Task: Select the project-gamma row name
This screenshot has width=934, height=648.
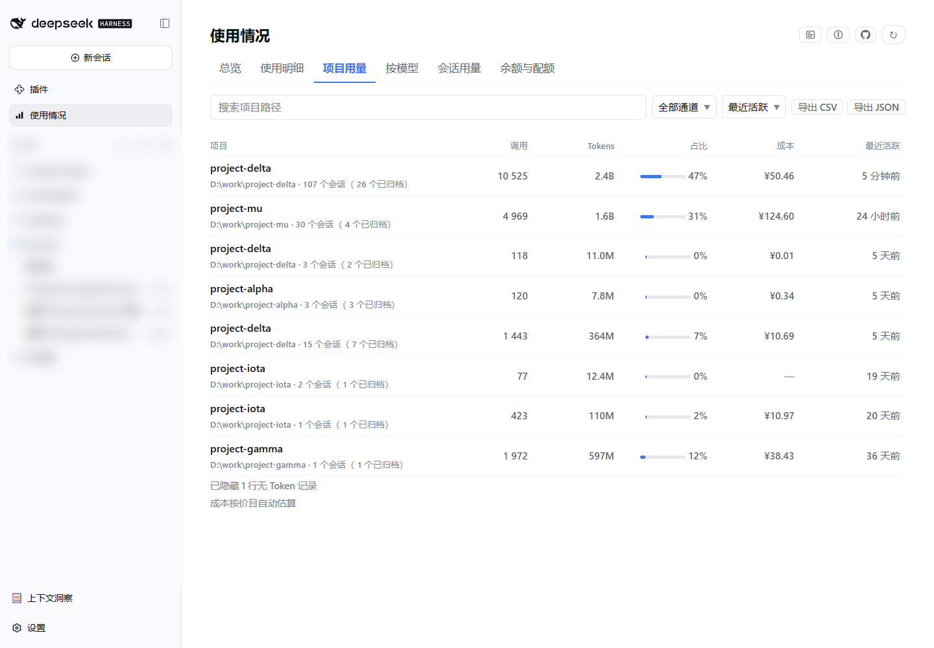Action: [x=246, y=449]
